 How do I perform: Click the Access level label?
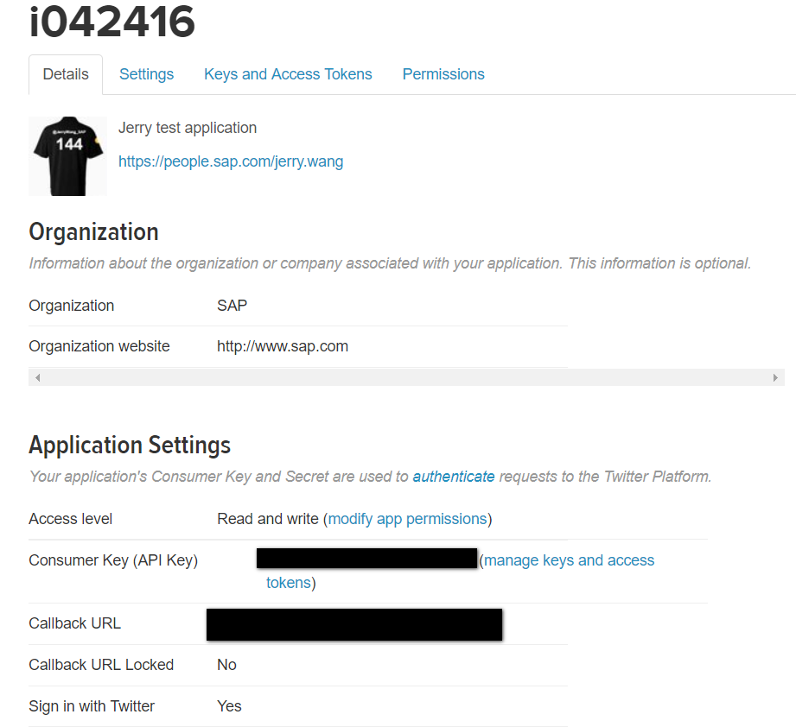[x=70, y=519]
